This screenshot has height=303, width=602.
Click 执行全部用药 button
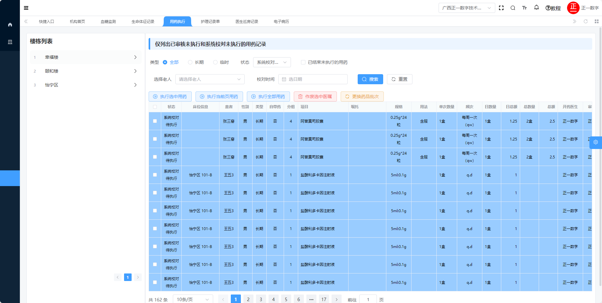[269, 96]
